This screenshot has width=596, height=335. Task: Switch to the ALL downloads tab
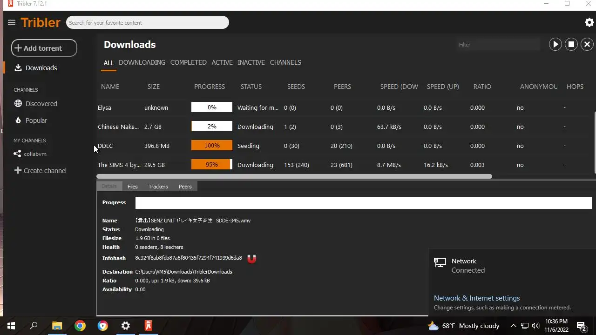108,63
